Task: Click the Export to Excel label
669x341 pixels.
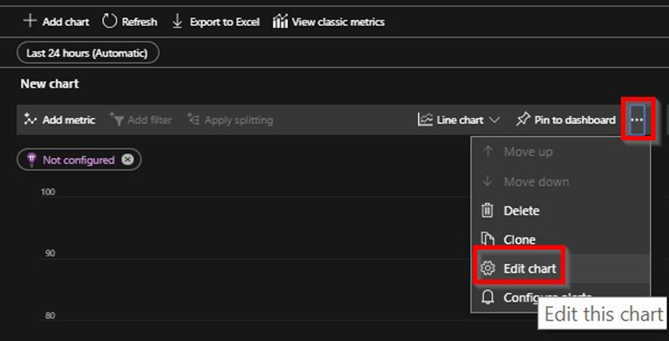Action: point(225,22)
